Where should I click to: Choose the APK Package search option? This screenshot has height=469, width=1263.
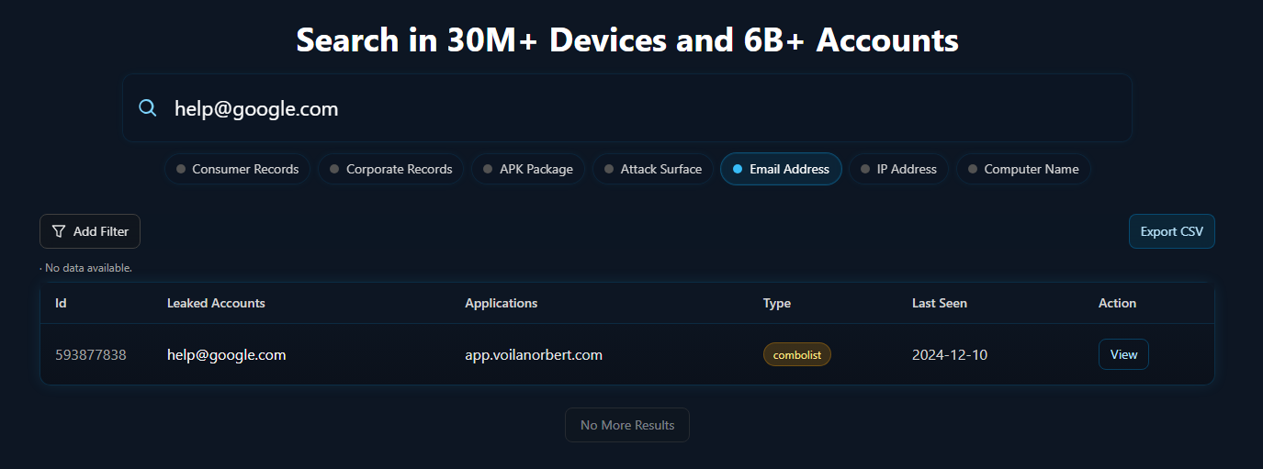click(527, 169)
